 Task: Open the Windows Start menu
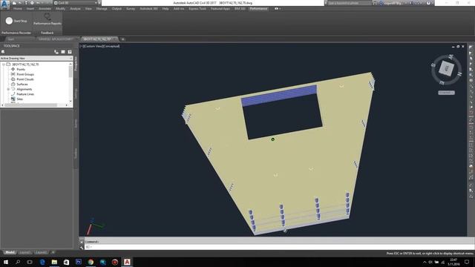(6, 262)
